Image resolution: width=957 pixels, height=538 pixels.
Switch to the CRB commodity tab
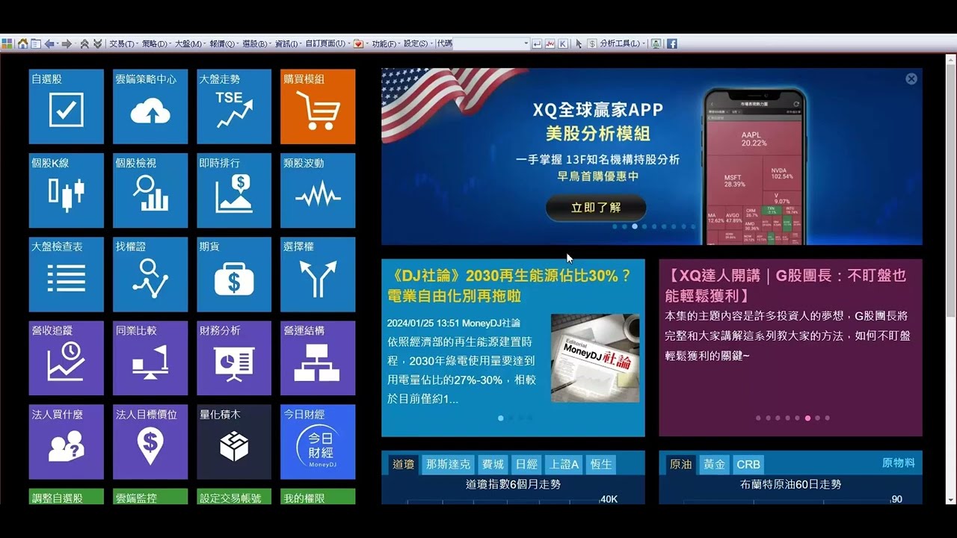(748, 464)
